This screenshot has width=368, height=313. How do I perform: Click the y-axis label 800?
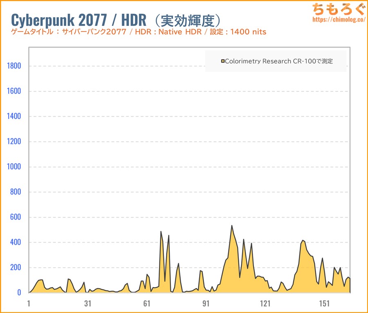16,192
